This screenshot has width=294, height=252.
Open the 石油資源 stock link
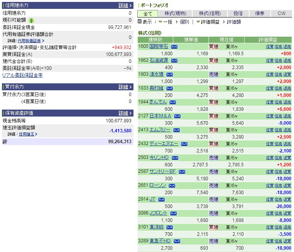159,60
